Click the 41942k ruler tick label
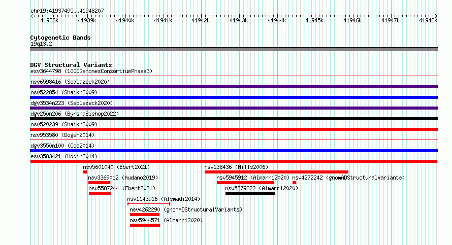452x245 pixels. click(x=201, y=20)
